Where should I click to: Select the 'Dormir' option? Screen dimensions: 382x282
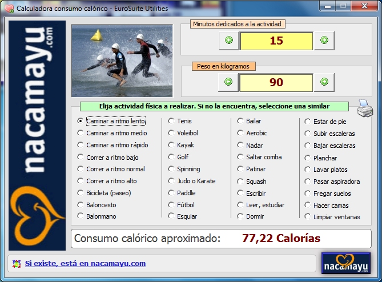[x=240, y=216]
